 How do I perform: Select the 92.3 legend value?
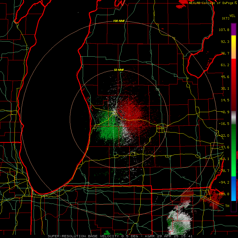[225, 42]
